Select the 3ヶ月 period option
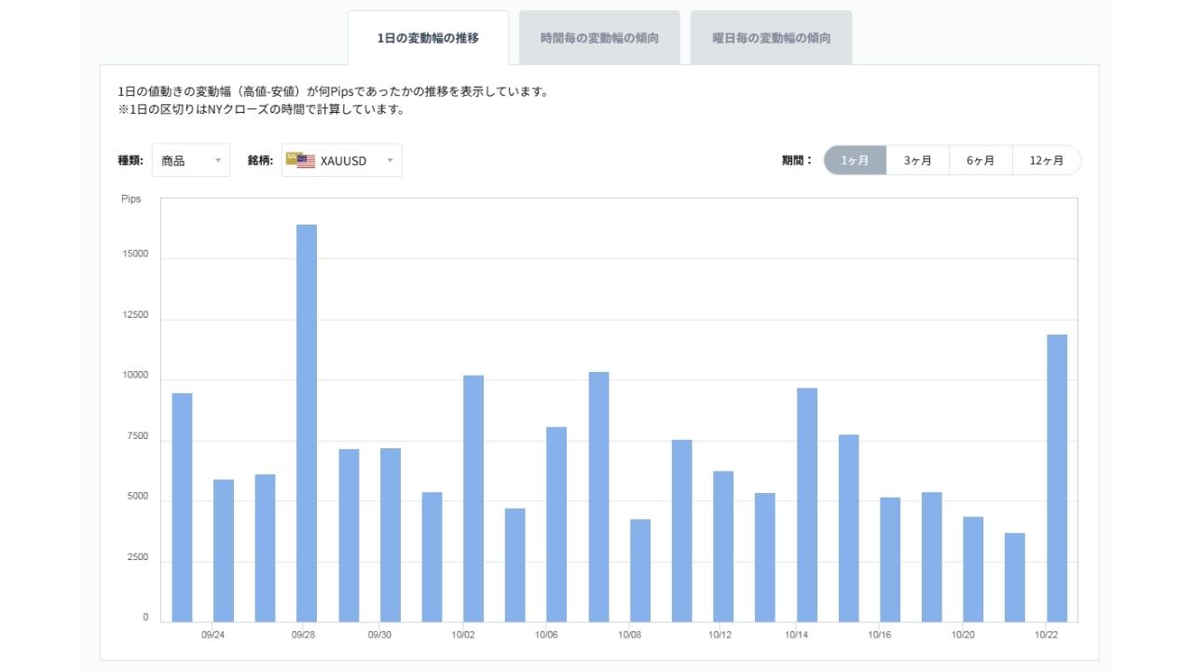Screen dimensions: 1193x671 pos(917,160)
